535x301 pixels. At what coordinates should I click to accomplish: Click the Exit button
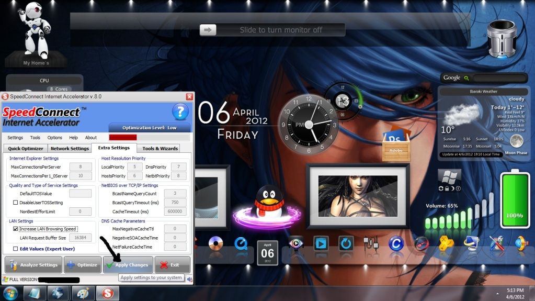(x=172, y=265)
